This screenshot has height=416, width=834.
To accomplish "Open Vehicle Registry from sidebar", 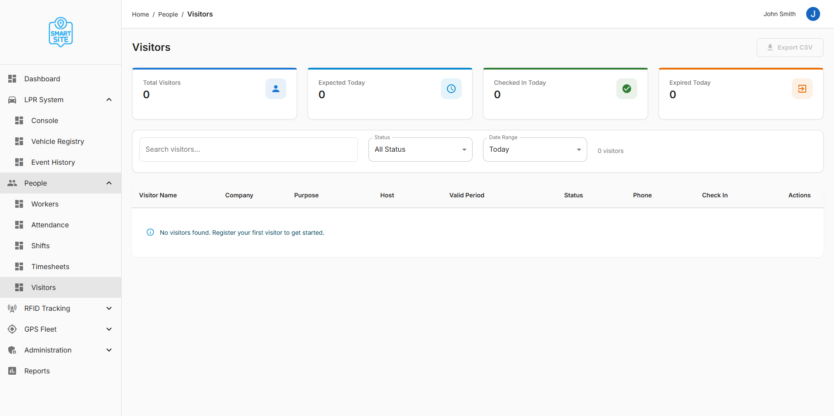I will 57,141.
